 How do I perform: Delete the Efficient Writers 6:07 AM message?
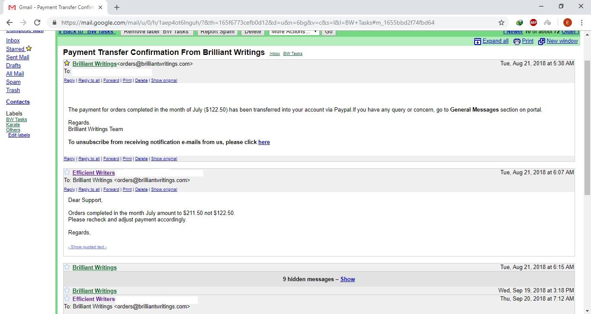pyautogui.click(x=141, y=189)
